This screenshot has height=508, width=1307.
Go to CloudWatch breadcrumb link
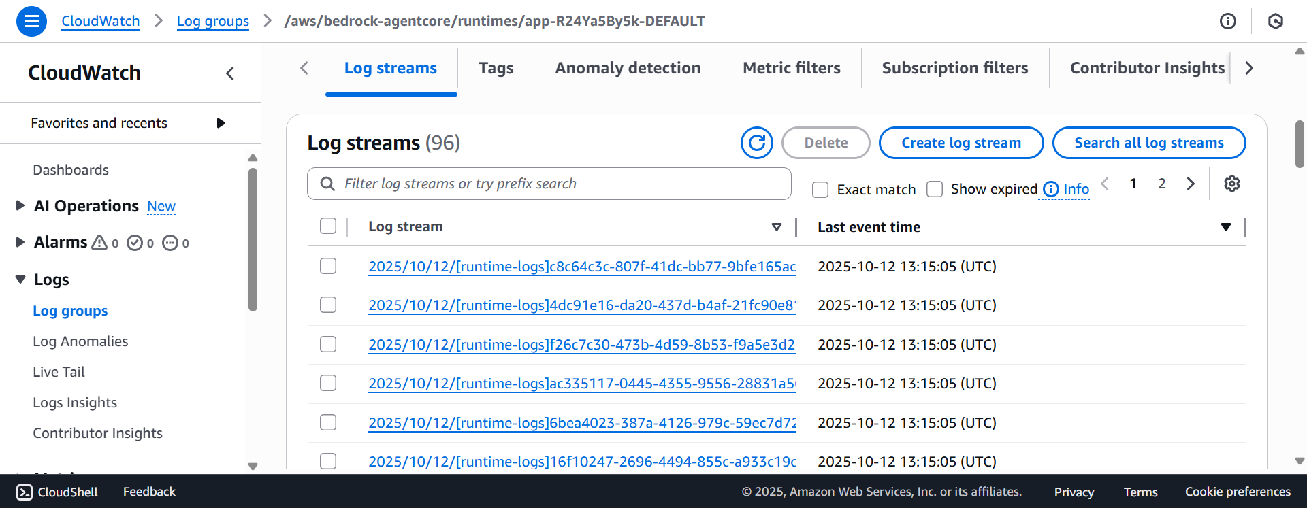coord(101,21)
